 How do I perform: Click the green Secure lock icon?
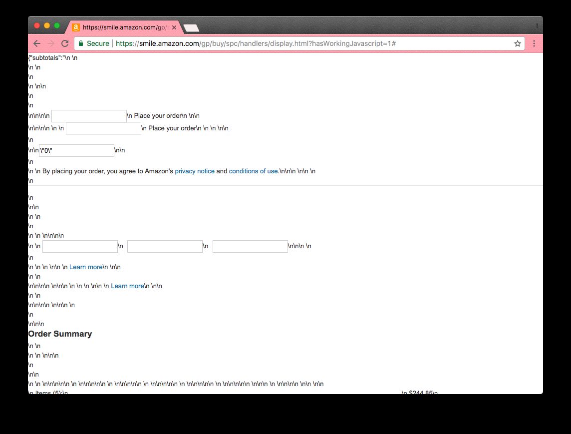pos(81,43)
